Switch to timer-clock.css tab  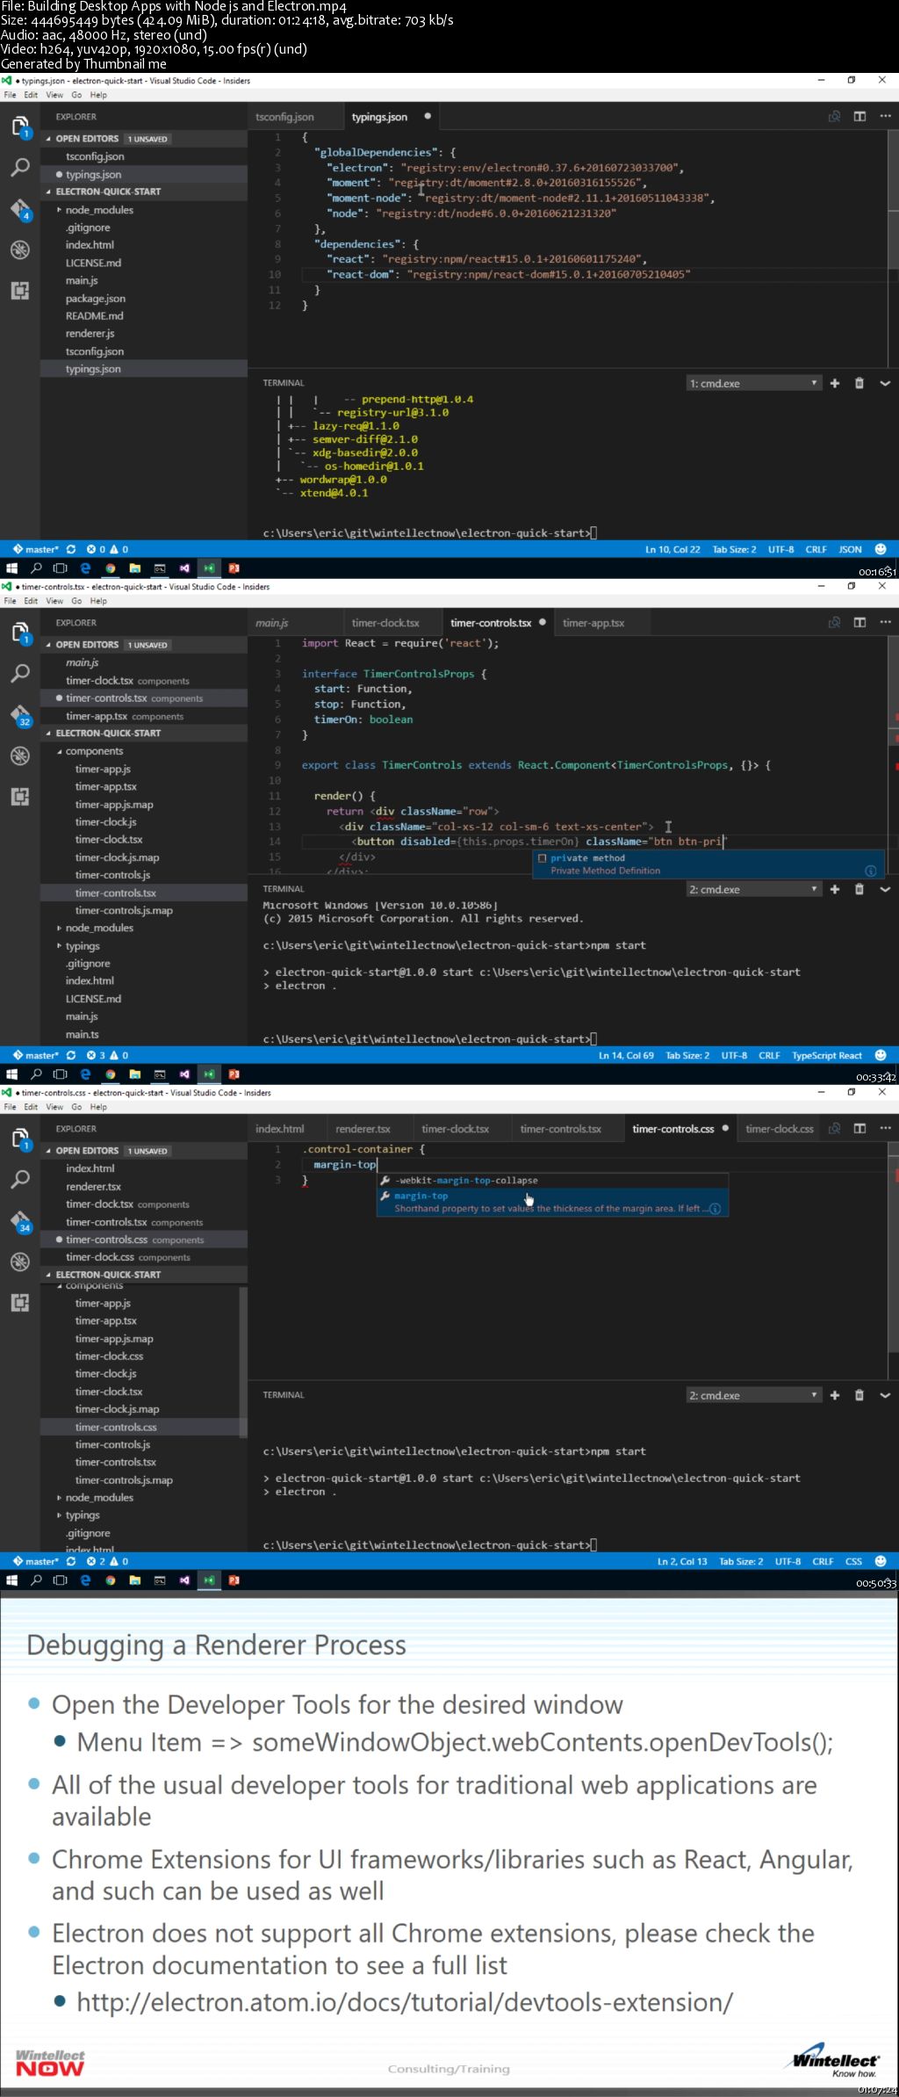click(x=780, y=1129)
